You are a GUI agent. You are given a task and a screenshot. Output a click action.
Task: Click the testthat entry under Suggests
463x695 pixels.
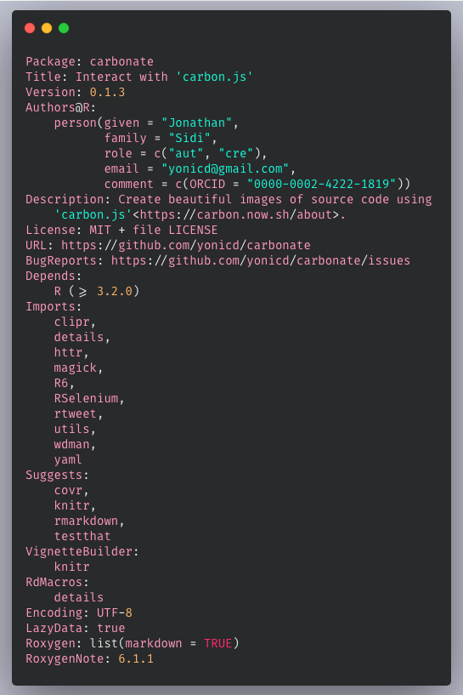tap(82, 536)
